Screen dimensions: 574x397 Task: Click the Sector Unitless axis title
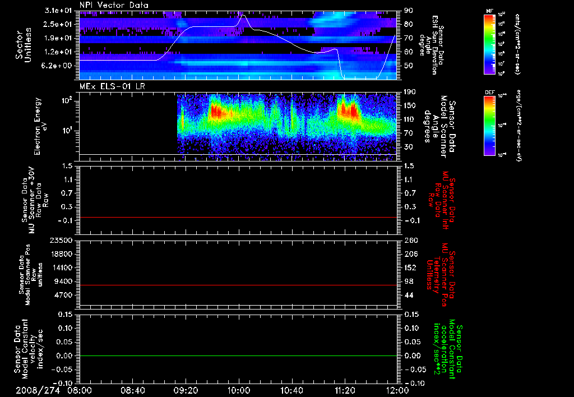pyautogui.click(x=24, y=45)
